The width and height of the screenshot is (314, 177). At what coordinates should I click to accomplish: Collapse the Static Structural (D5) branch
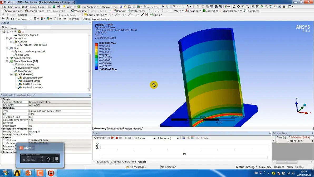click(x=7, y=61)
